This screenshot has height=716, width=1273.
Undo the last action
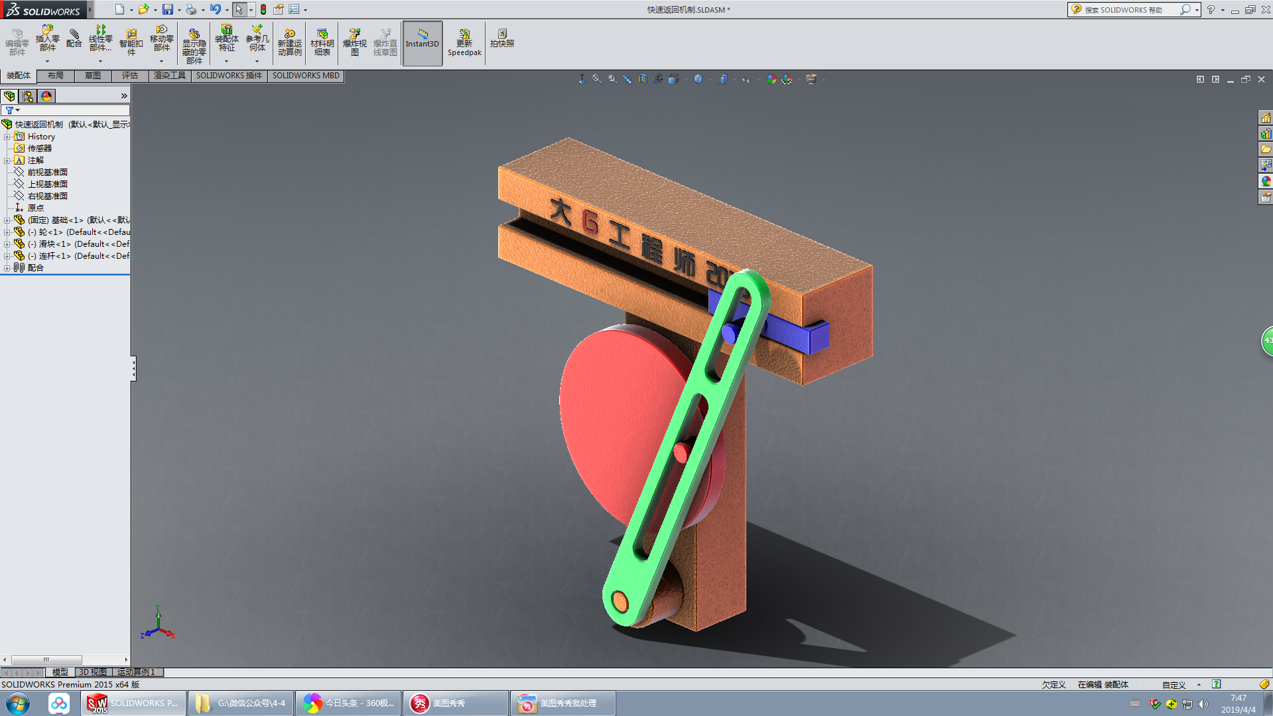215,9
